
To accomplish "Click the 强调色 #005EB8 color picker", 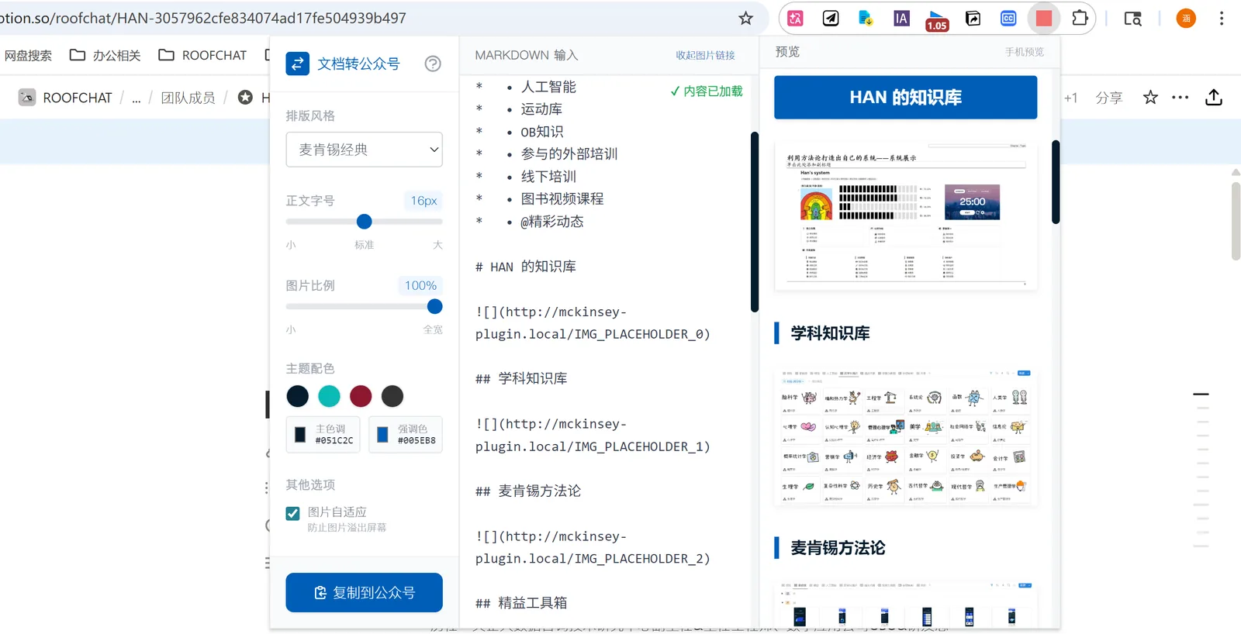I will pos(406,435).
